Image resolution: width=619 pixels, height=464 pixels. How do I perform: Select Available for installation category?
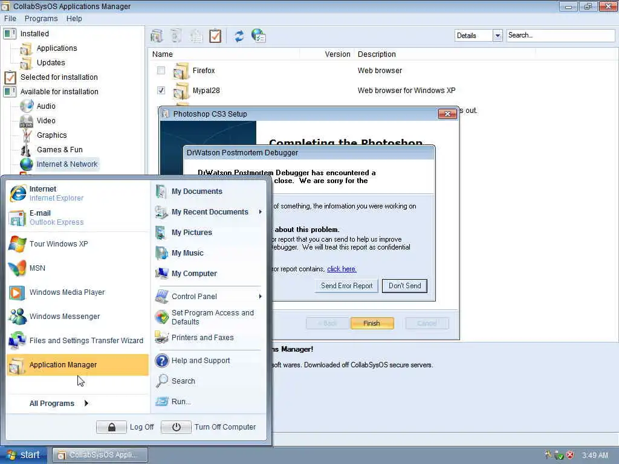(59, 92)
